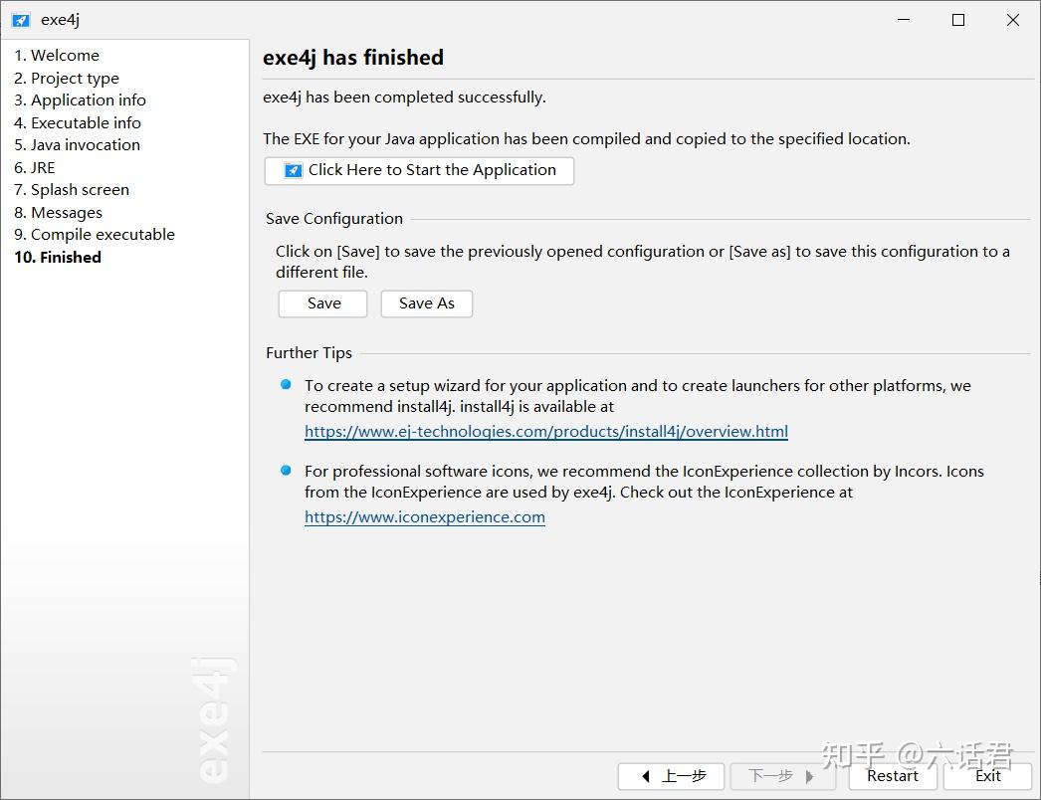Click the left arrow icon beside 上一步
Viewport: 1041px width, 800px height.
[x=646, y=776]
